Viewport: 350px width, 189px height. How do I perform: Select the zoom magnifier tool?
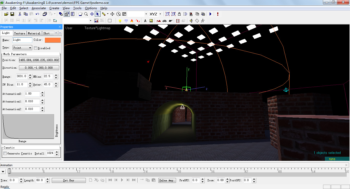(x=86, y=14)
